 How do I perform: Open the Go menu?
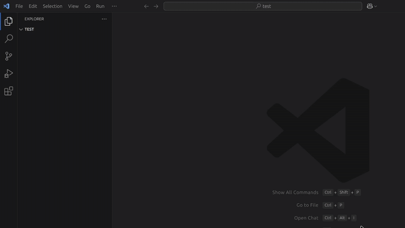click(x=87, y=6)
